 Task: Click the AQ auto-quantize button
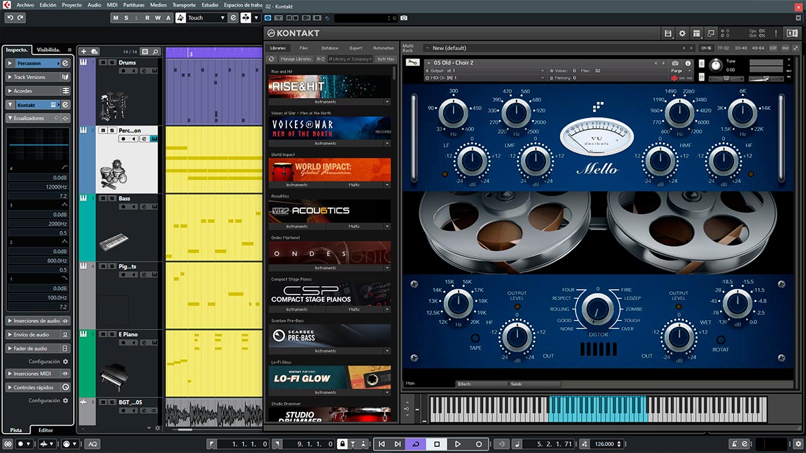[92, 444]
